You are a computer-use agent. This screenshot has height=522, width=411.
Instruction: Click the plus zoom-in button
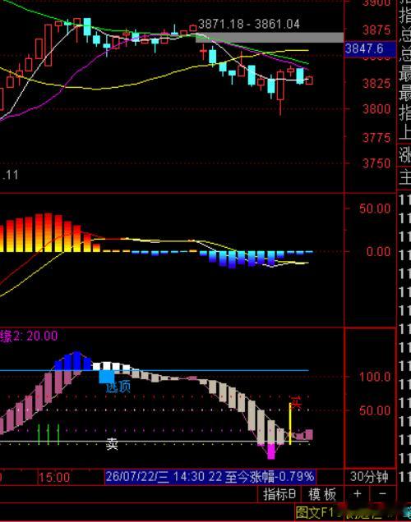357,494
